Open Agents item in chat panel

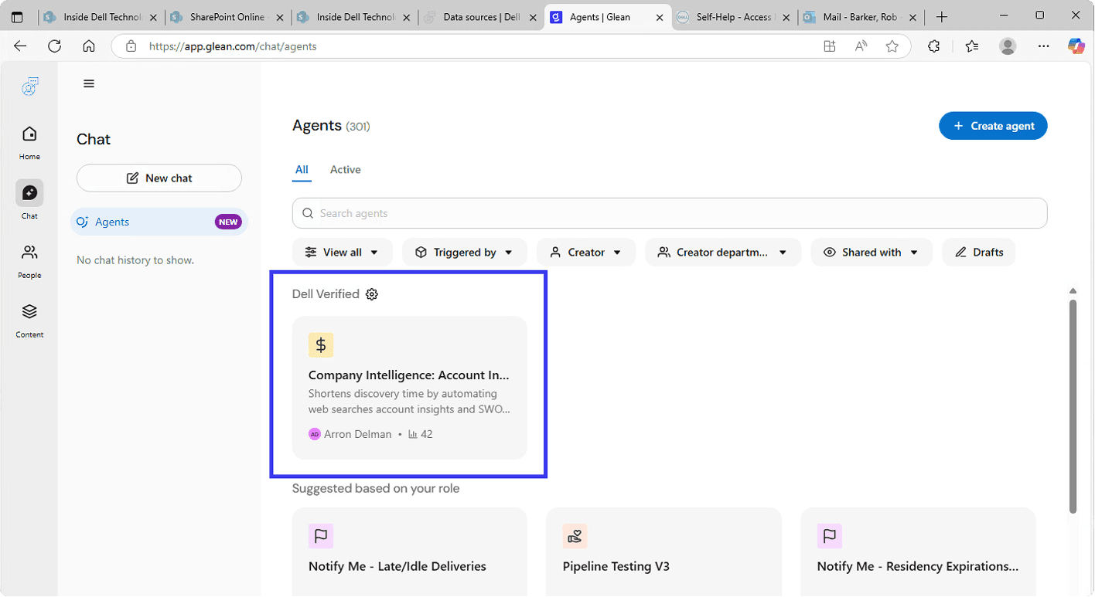(x=159, y=222)
